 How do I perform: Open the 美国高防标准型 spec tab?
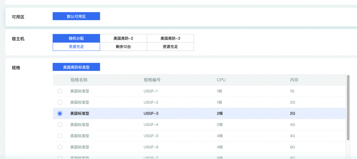click(x=76, y=67)
